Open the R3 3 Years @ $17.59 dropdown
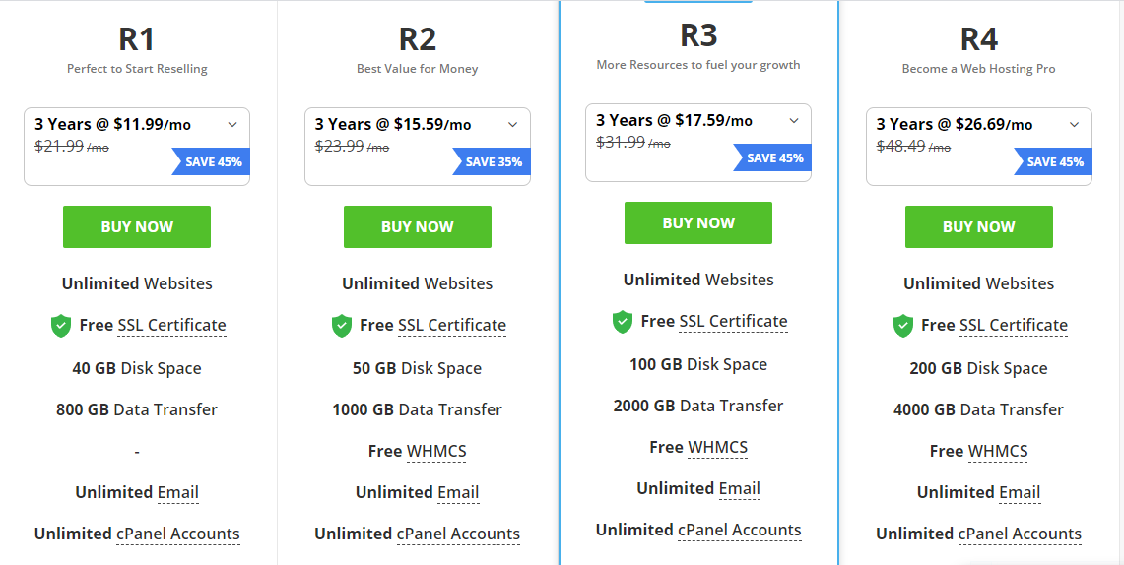The image size is (1124, 565). (698, 143)
